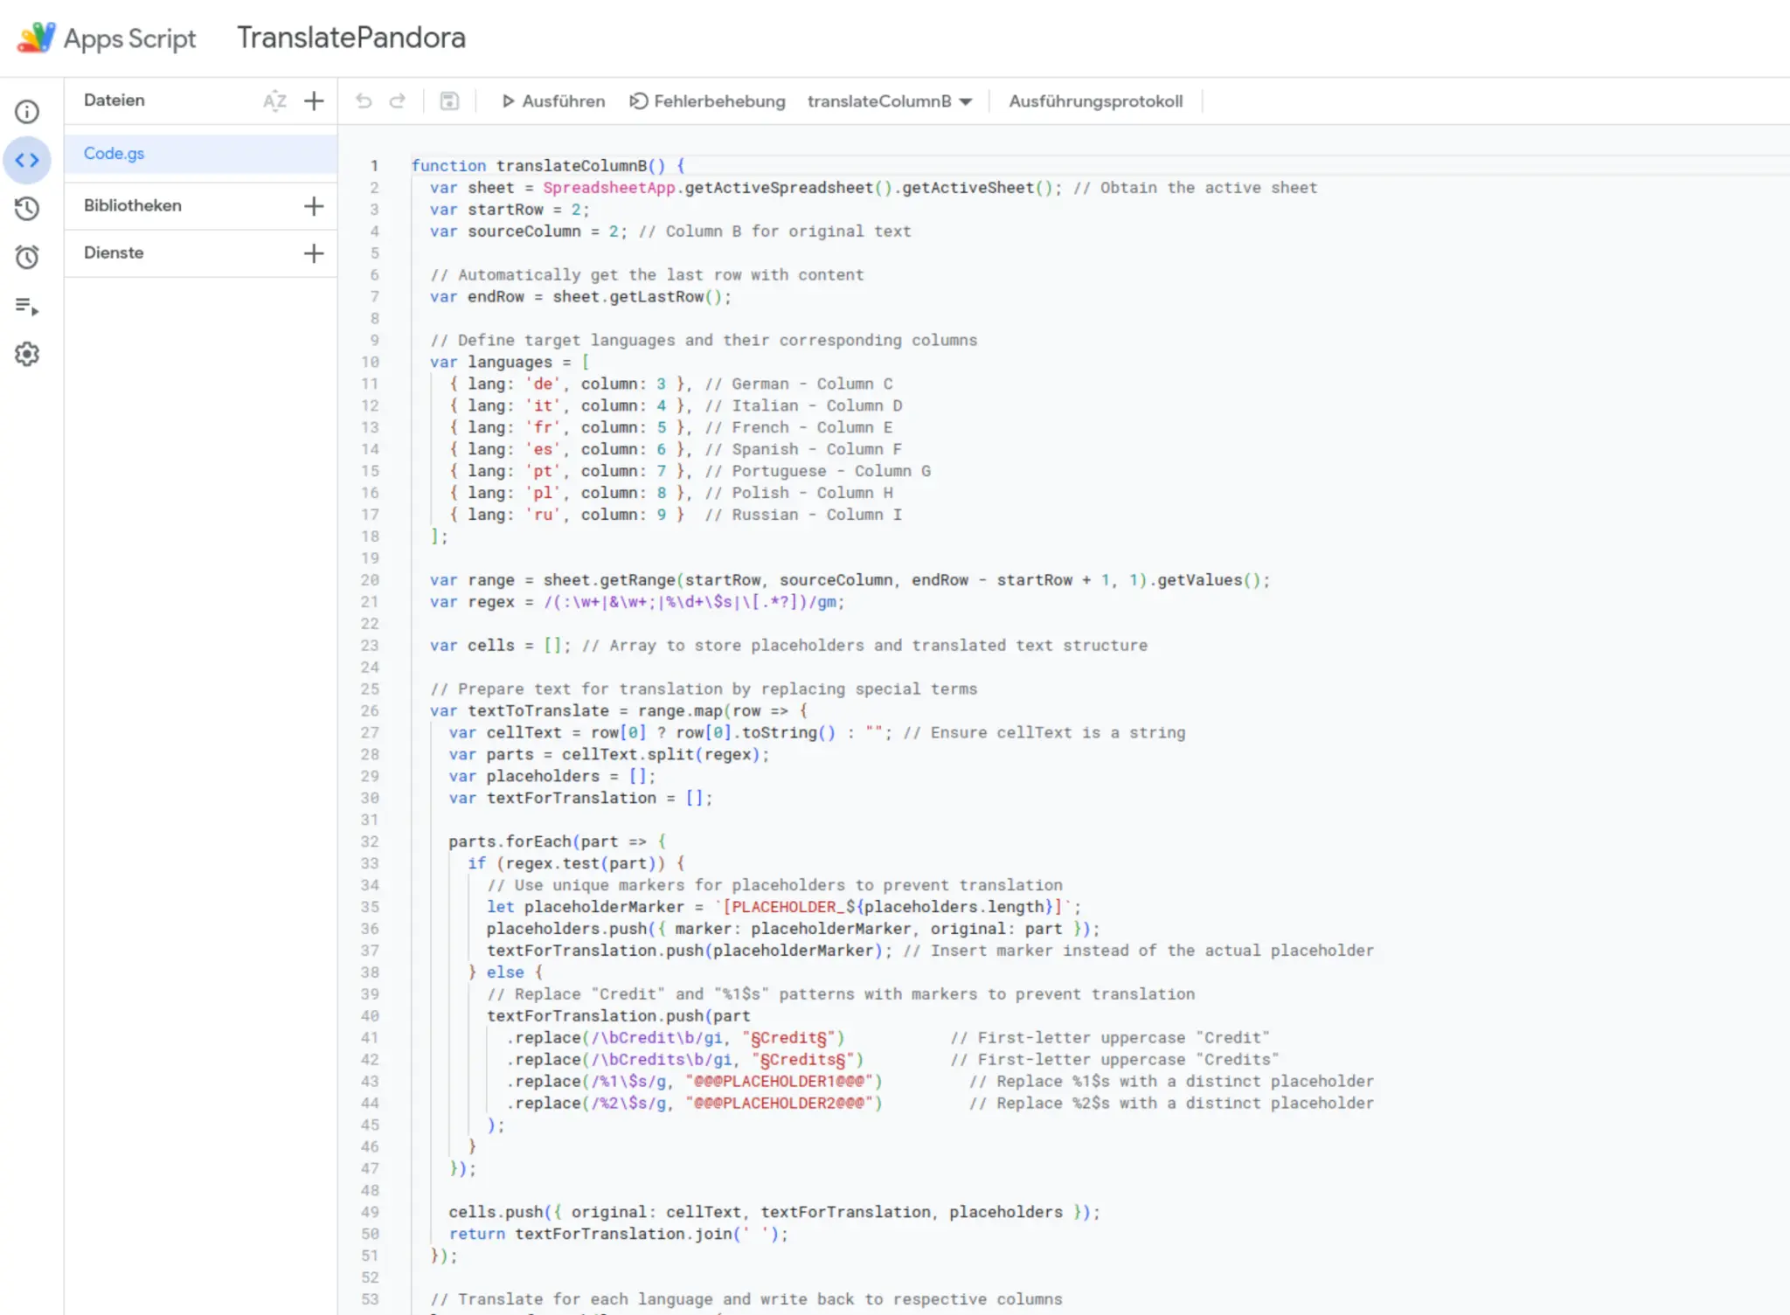Click line number 53 in gutter

coord(371,1299)
